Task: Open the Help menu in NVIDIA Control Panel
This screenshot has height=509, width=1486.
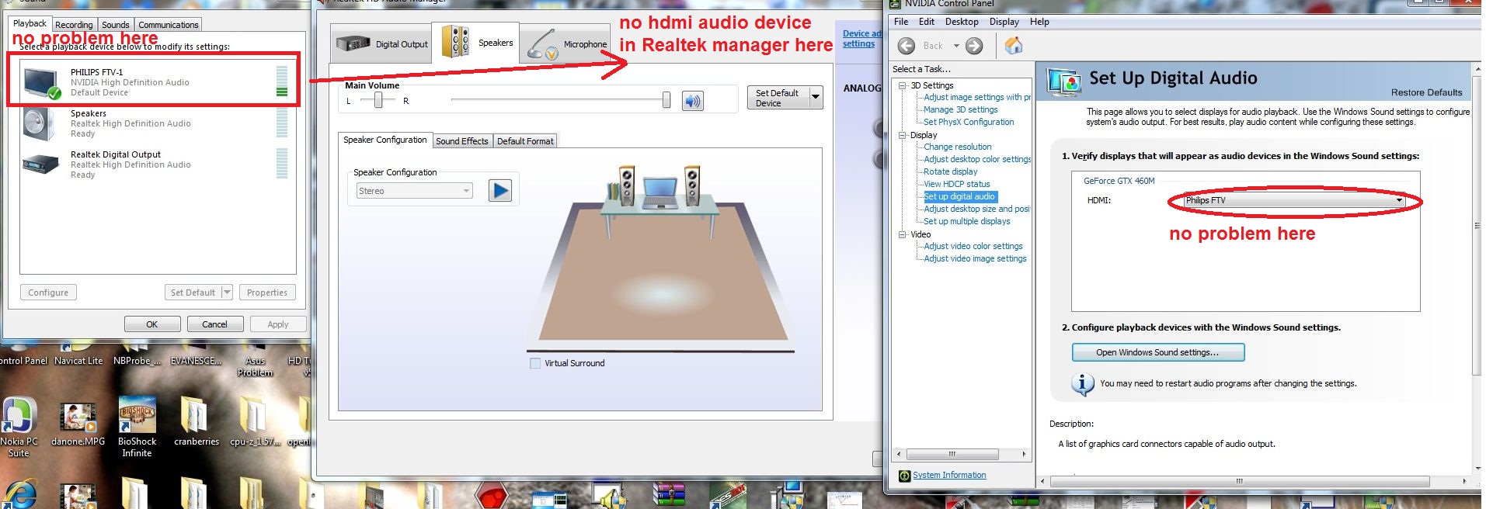Action: click(1039, 22)
